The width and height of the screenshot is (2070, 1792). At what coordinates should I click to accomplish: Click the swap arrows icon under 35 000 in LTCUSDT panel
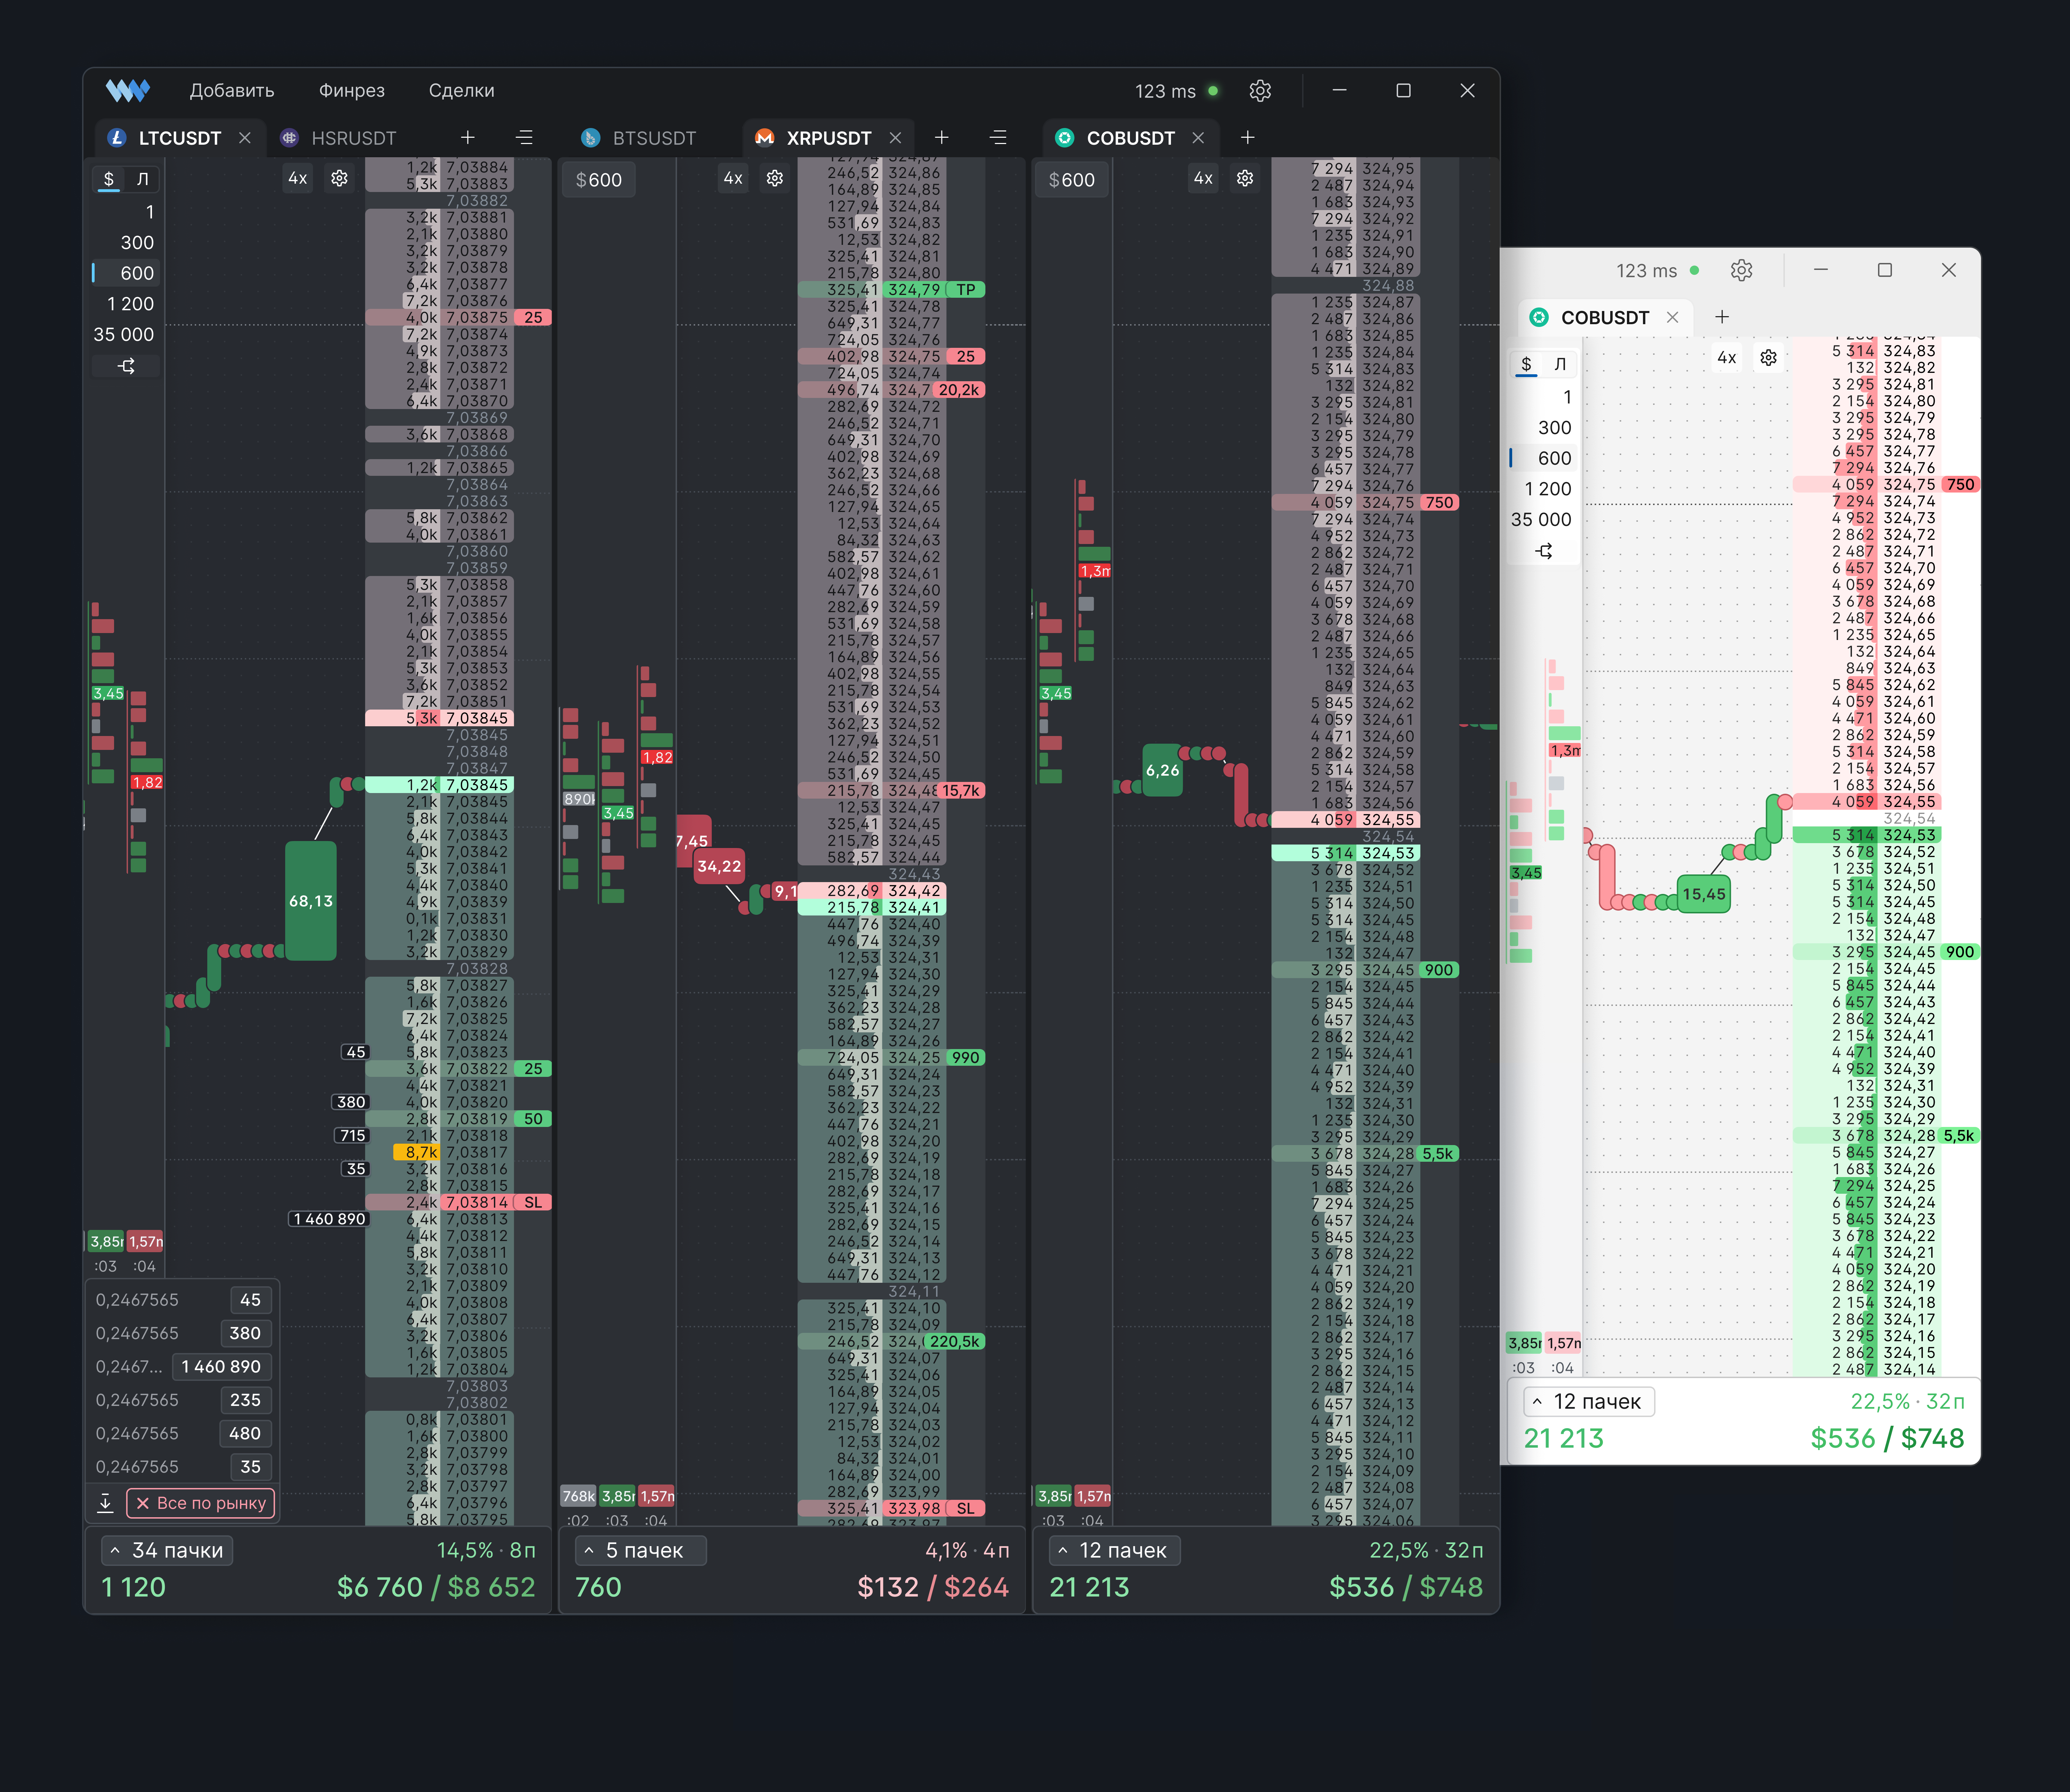click(126, 366)
